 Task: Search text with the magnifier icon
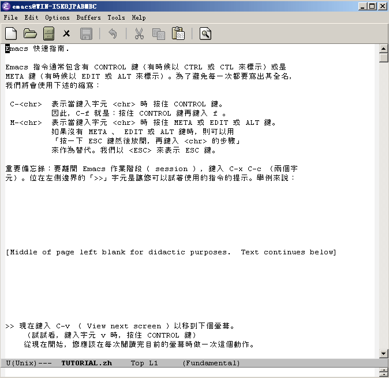click(x=205, y=34)
